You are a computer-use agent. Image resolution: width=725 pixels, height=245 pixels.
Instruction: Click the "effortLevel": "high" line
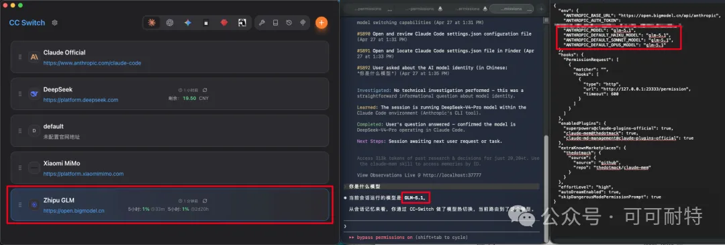click(x=586, y=187)
